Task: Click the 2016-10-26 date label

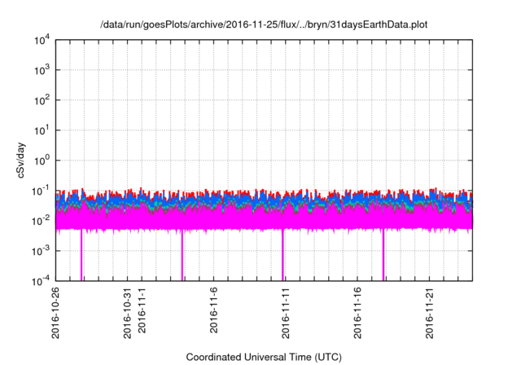Action: (x=55, y=313)
